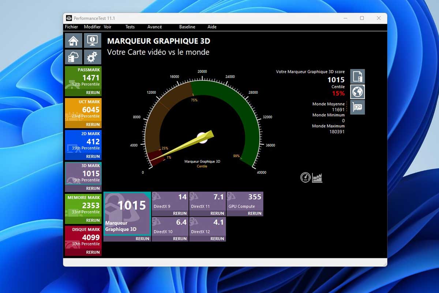The image size is (439, 293).
Task: Click the 25% marker on gauge
Action: click(165, 148)
